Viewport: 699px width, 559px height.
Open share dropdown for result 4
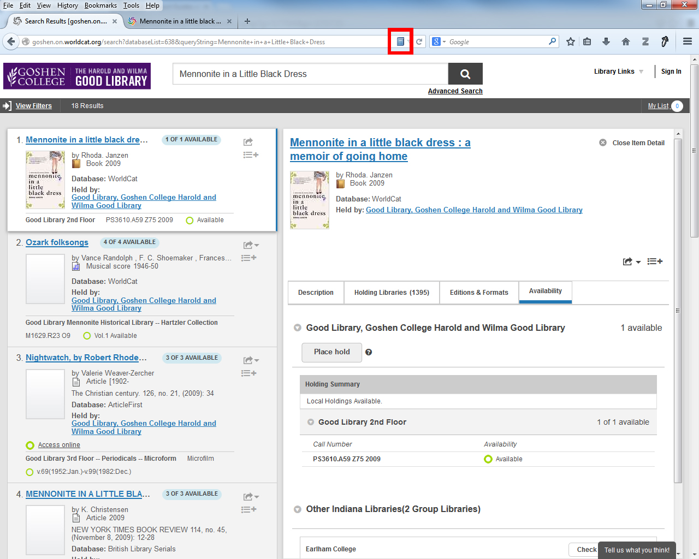pyautogui.click(x=251, y=497)
